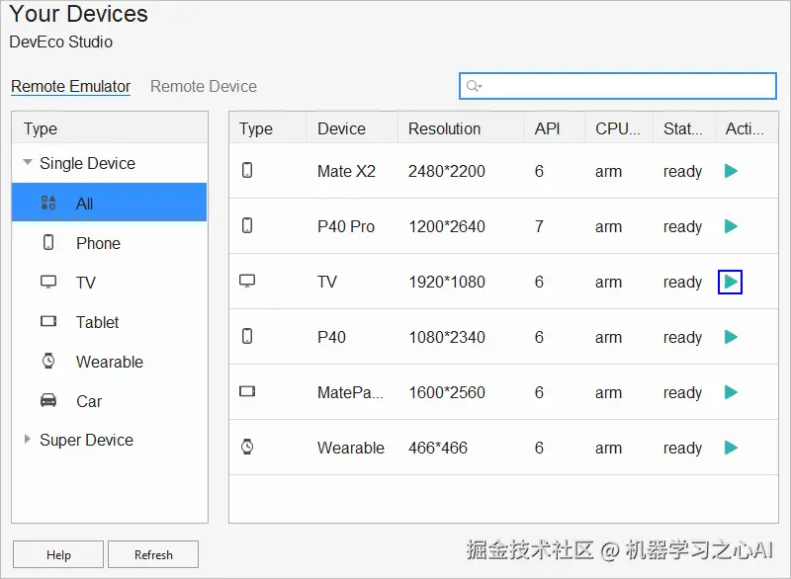Collapse the Single Device group
This screenshot has width=791, height=579.
tap(27, 163)
